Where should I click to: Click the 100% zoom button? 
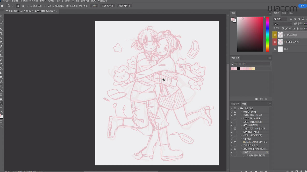(94, 6)
